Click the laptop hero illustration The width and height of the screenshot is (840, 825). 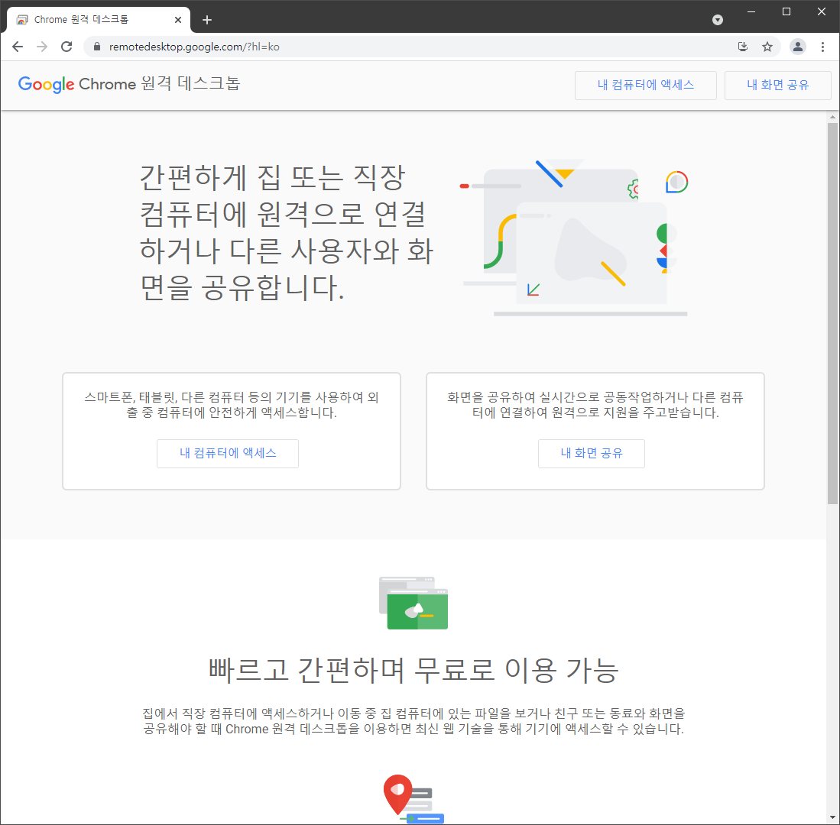pyautogui.click(x=575, y=238)
